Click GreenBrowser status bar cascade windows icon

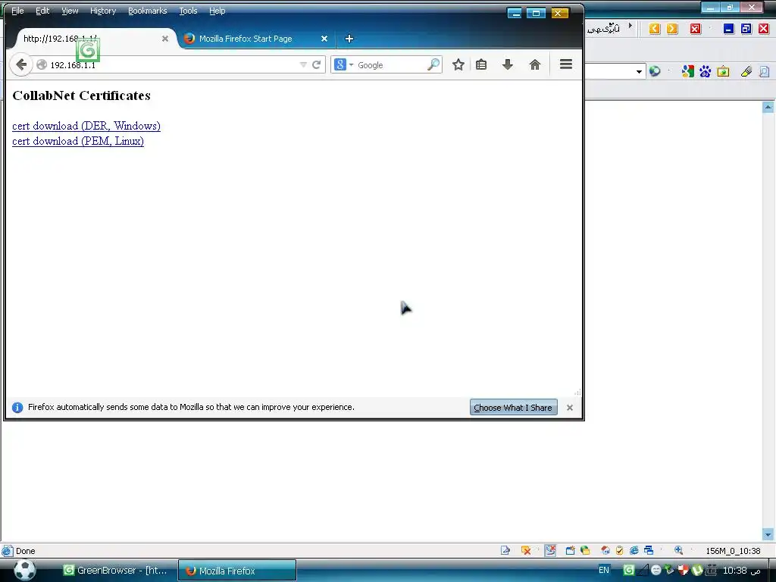[x=649, y=550]
